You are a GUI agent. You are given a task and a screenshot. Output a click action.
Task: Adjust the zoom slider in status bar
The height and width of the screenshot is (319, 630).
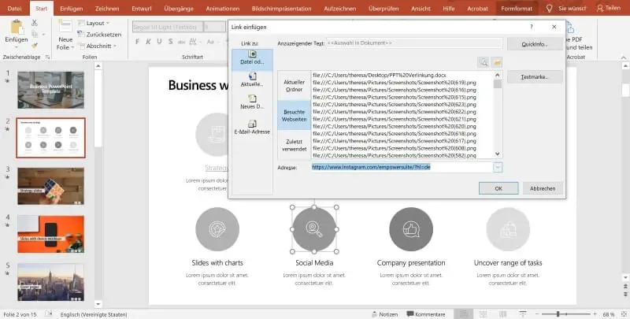[556, 313]
